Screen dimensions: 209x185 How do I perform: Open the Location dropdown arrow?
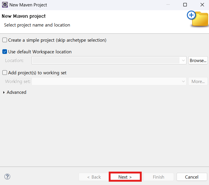tap(183, 60)
